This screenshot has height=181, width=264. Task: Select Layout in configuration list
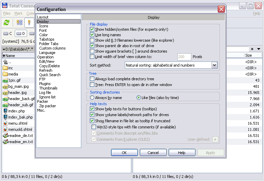43,17
